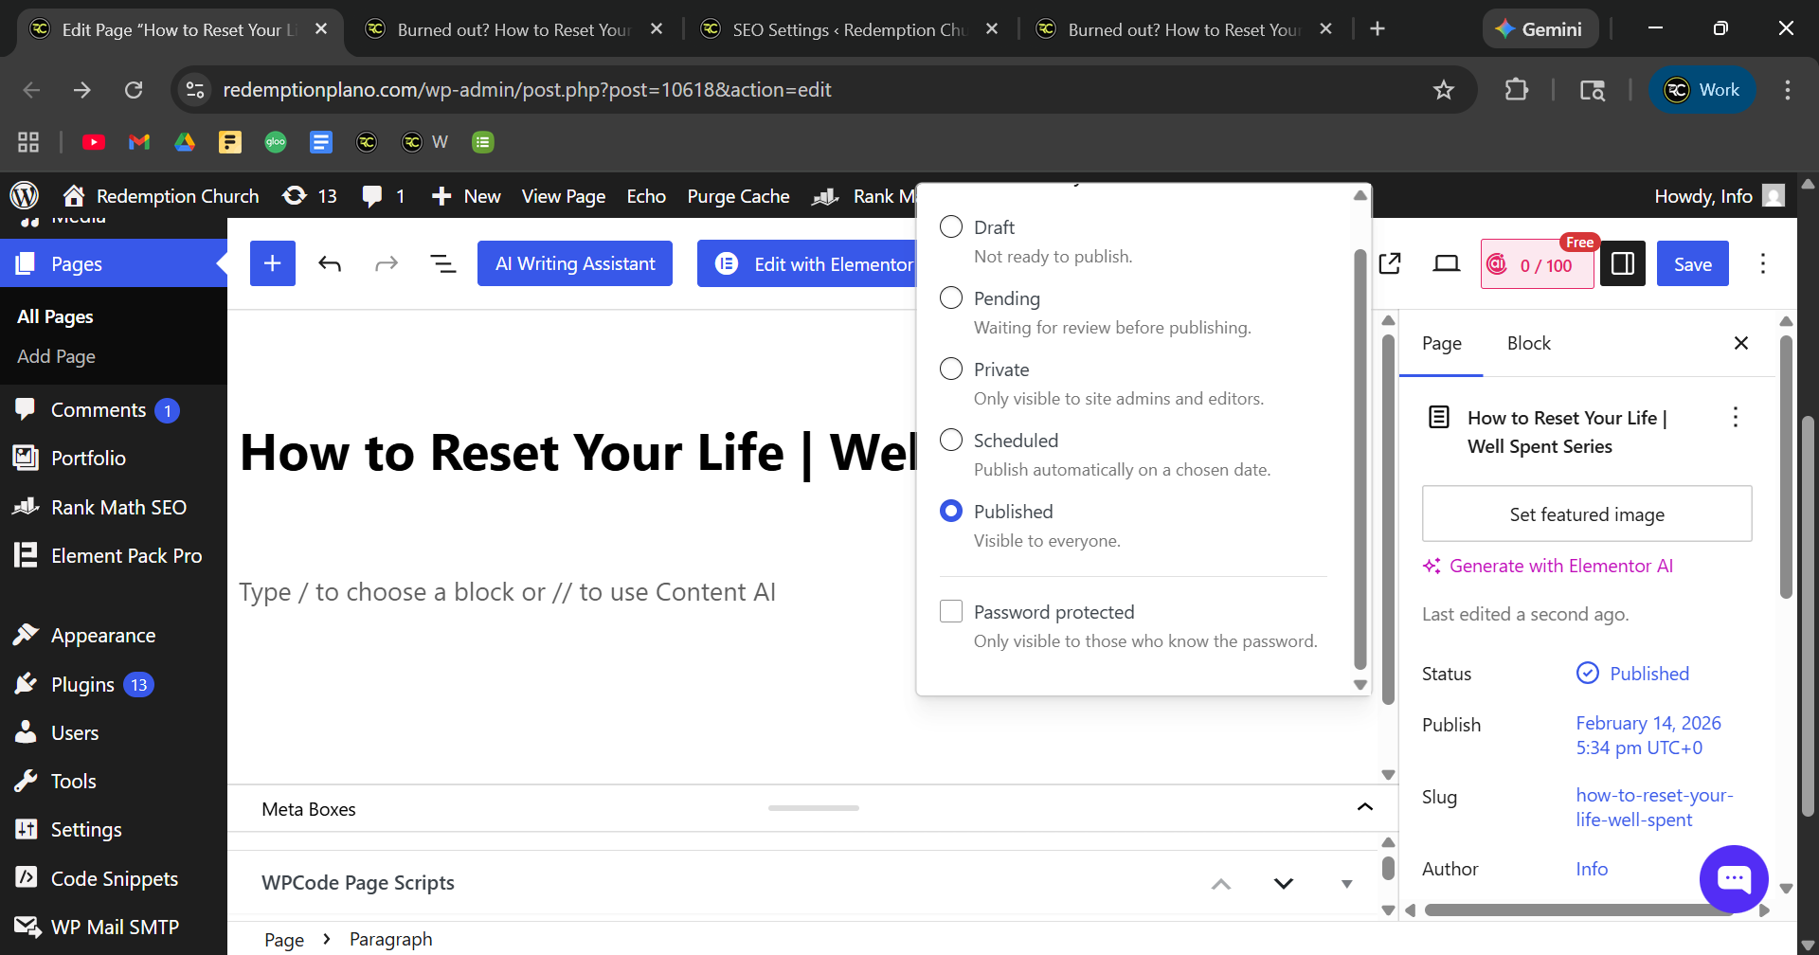The image size is (1819, 955).
Task: Click the Save button
Action: 1692,263
